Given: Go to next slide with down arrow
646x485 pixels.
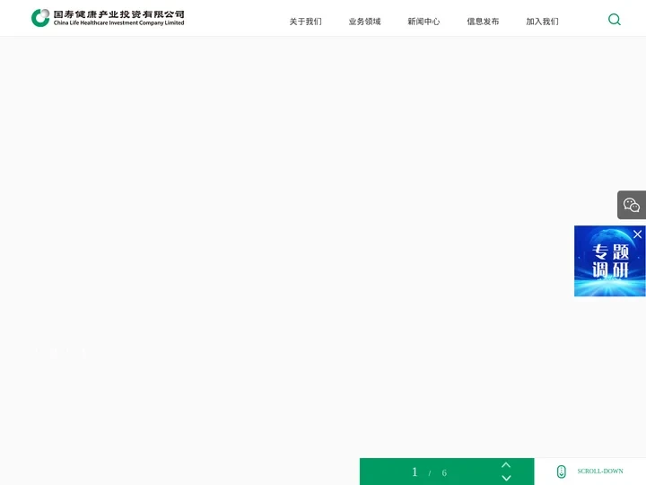Looking at the screenshot, I should (506, 478).
